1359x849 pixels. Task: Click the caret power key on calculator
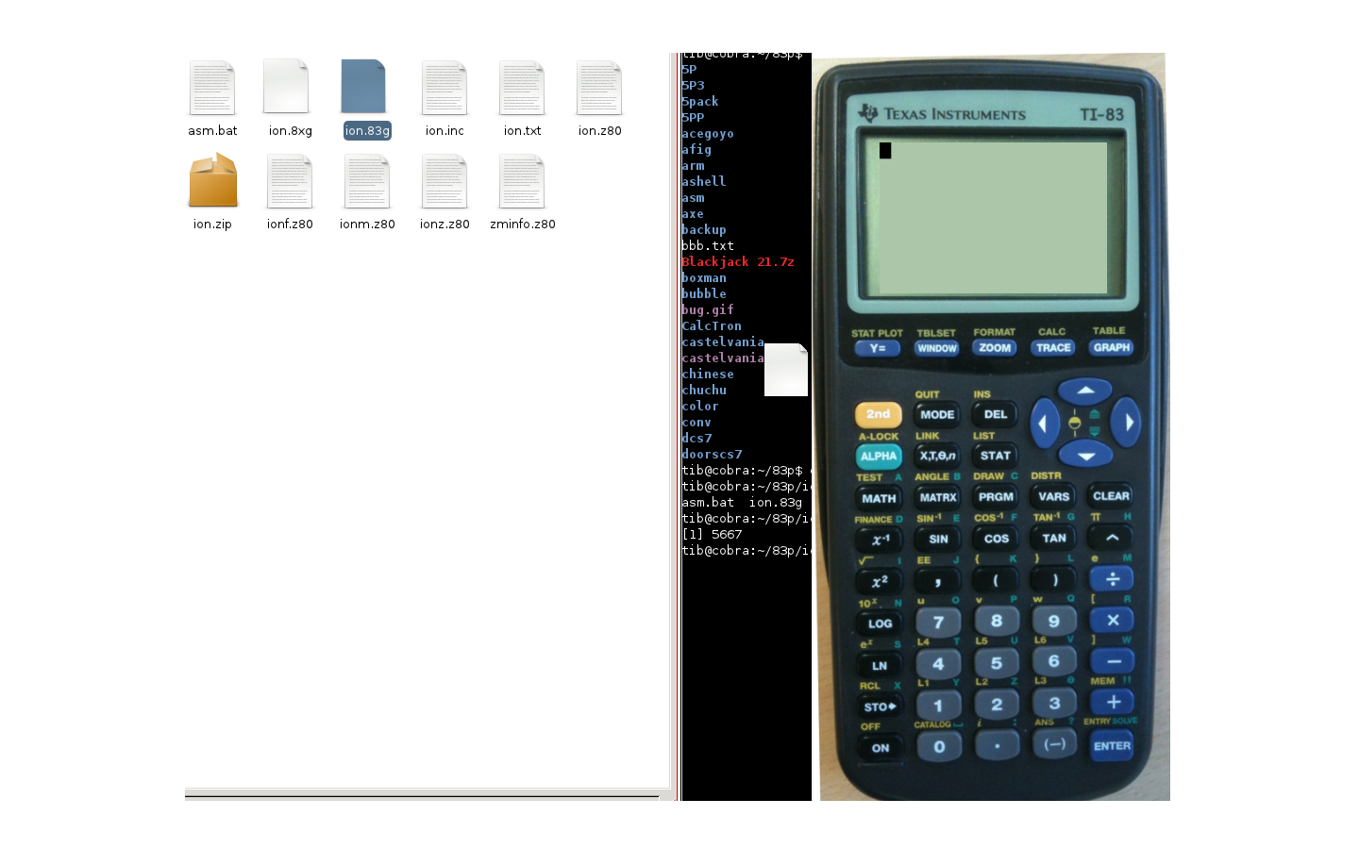coord(1112,538)
